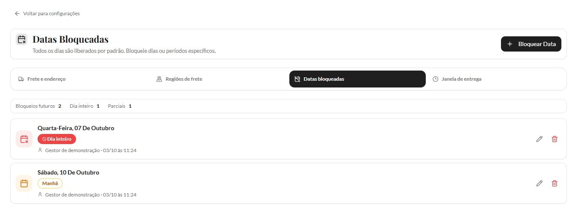Click the Bloqueios futuros 2 counter
This screenshot has height=210, width=577.
tap(38, 106)
